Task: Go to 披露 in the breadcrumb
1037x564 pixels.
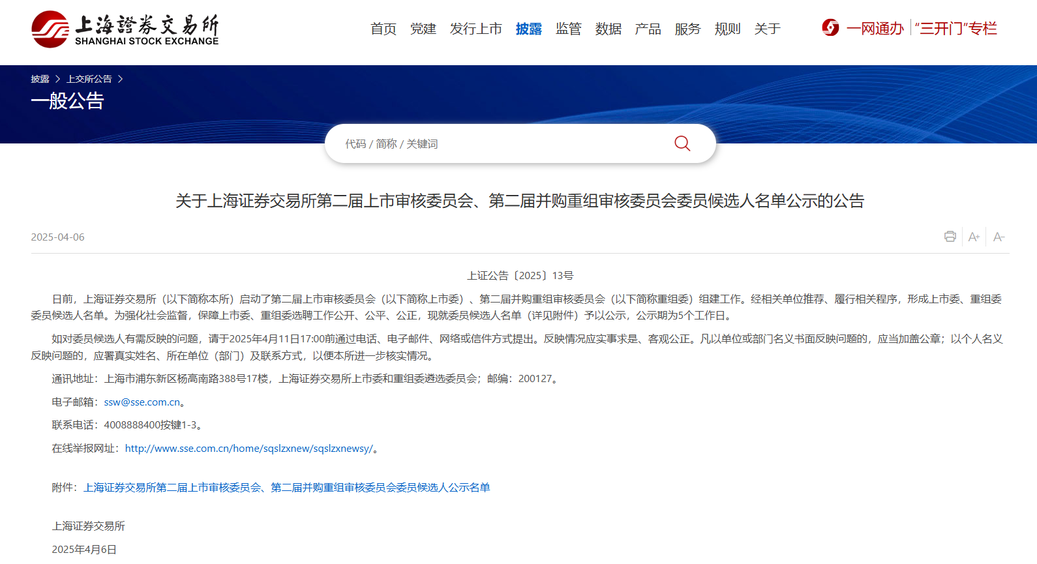Action: (40, 79)
